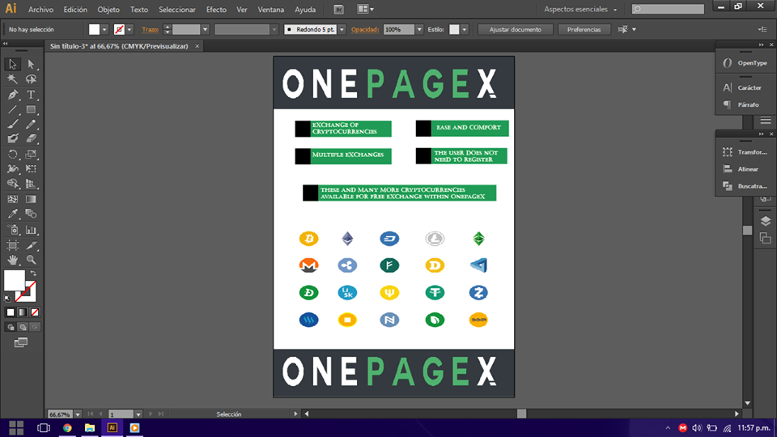The height and width of the screenshot is (437, 777).
Task: Change screen mode button
Action: 21,343
